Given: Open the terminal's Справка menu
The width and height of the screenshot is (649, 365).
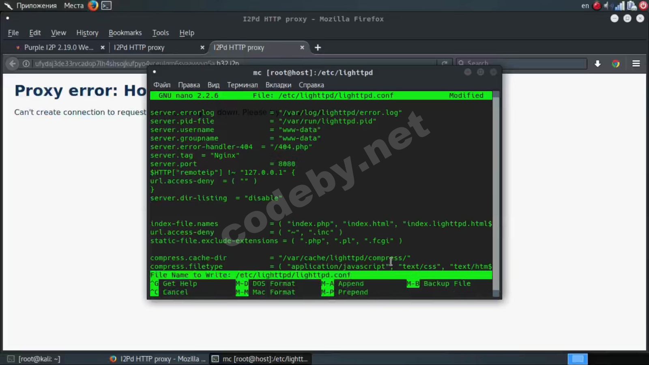Looking at the screenshot, I should click(x=311, y=85).
